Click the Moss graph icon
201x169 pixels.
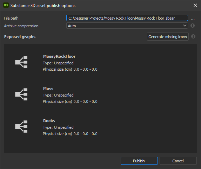[x=21, y=94]
